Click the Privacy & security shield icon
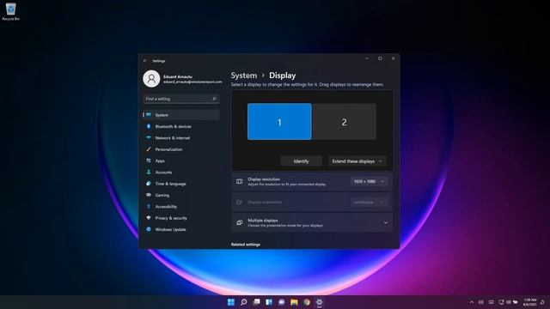Screen dimensions: 550x309 point(149,218)
